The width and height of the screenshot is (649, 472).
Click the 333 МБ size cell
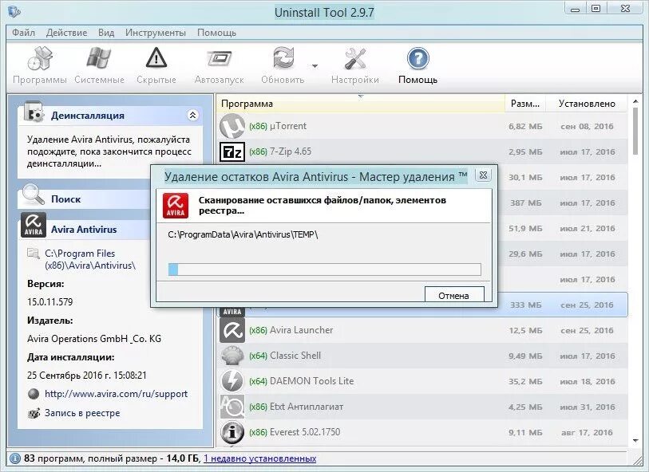tap(525, 305)
